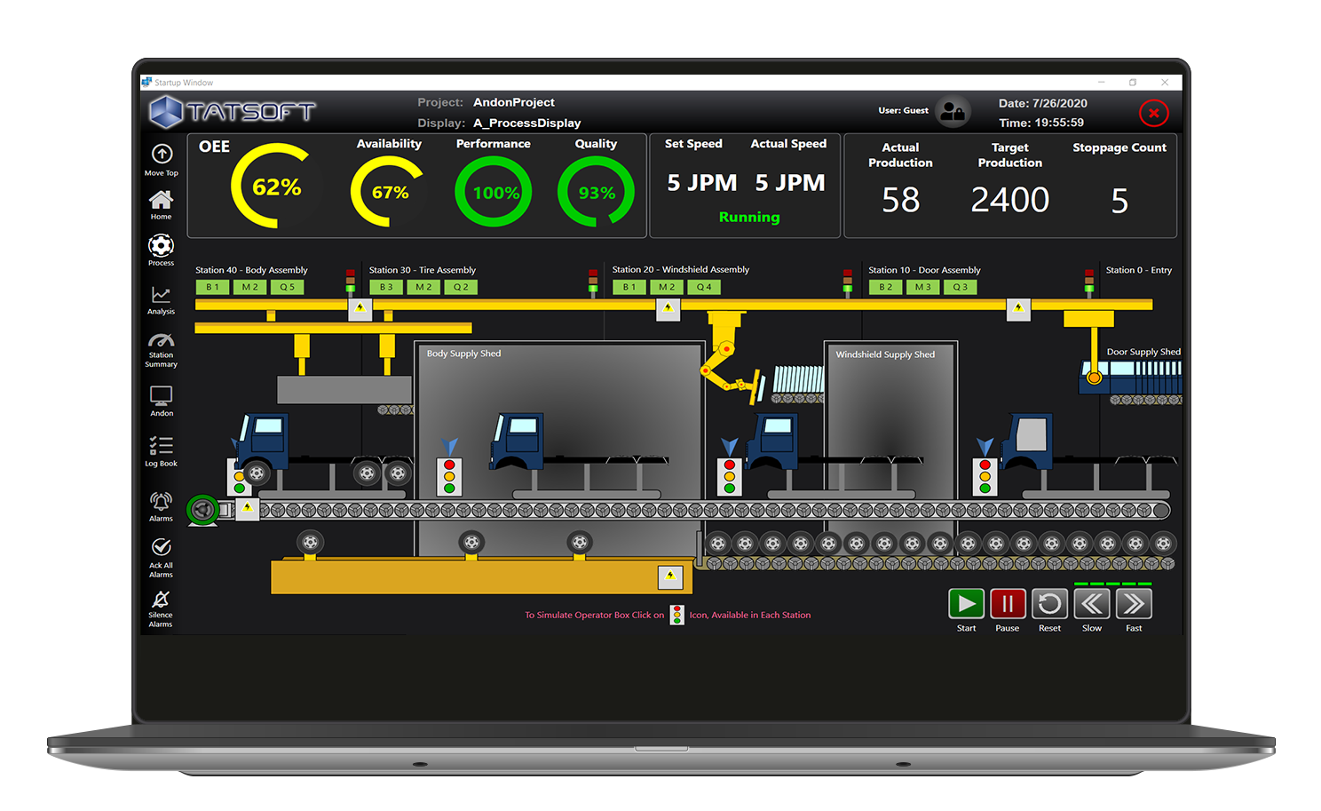This screenshot has width=1321, height=811.
Task: Open the Log Book icon
Action: 161,446
